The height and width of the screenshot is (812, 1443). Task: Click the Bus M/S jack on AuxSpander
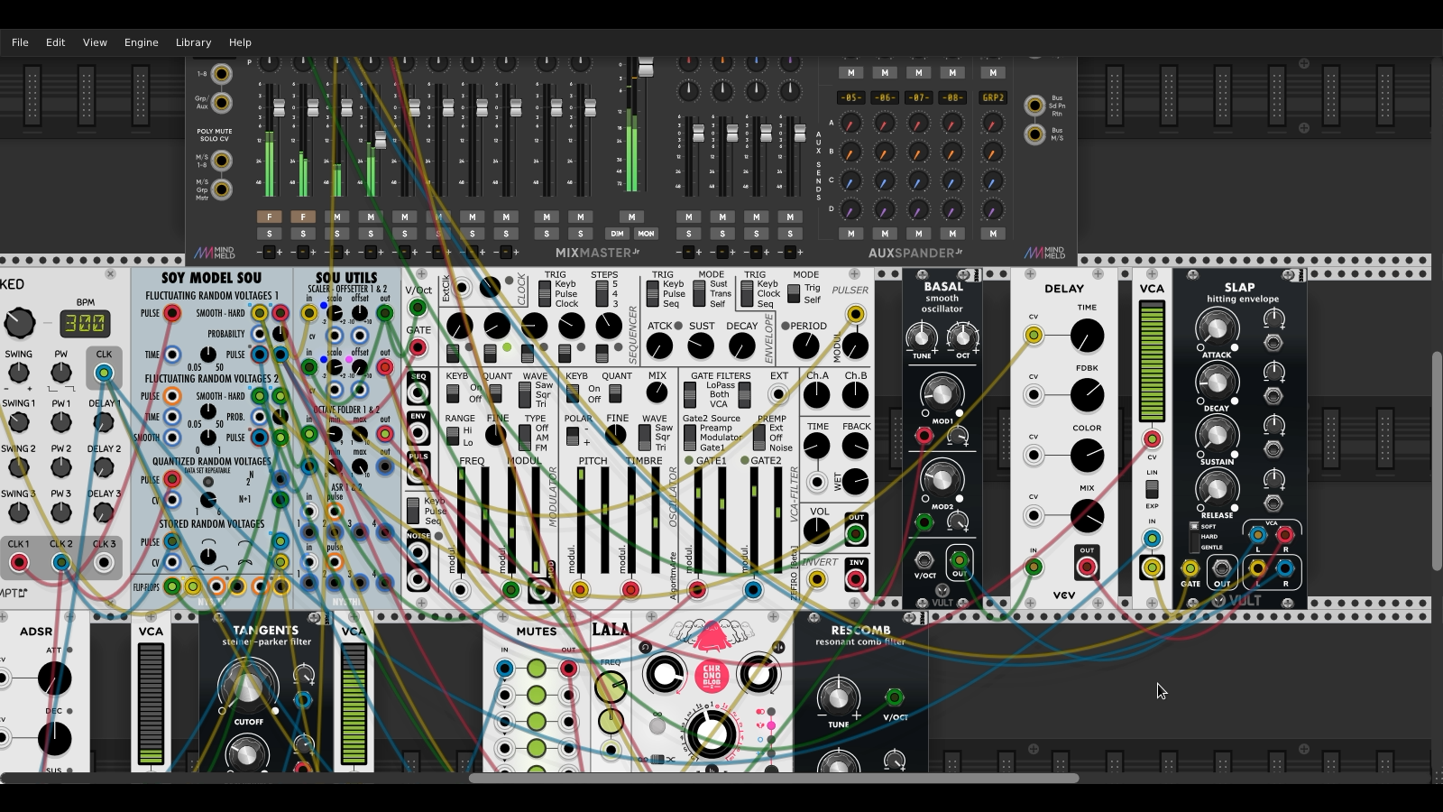coord(1035,134)
